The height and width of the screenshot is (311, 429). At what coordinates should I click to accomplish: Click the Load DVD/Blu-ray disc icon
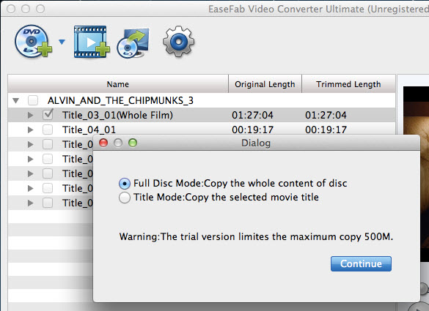pyautogui.click(x=34, y=41)
